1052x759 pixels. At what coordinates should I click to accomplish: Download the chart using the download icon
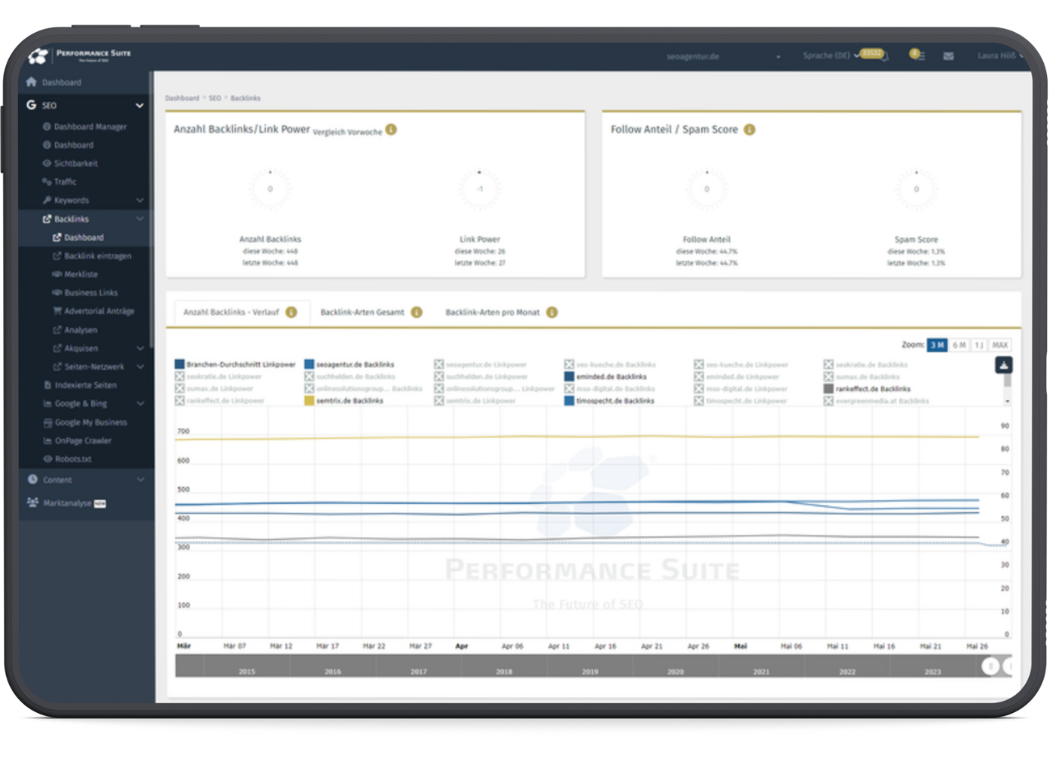(x=1004, y=366)
